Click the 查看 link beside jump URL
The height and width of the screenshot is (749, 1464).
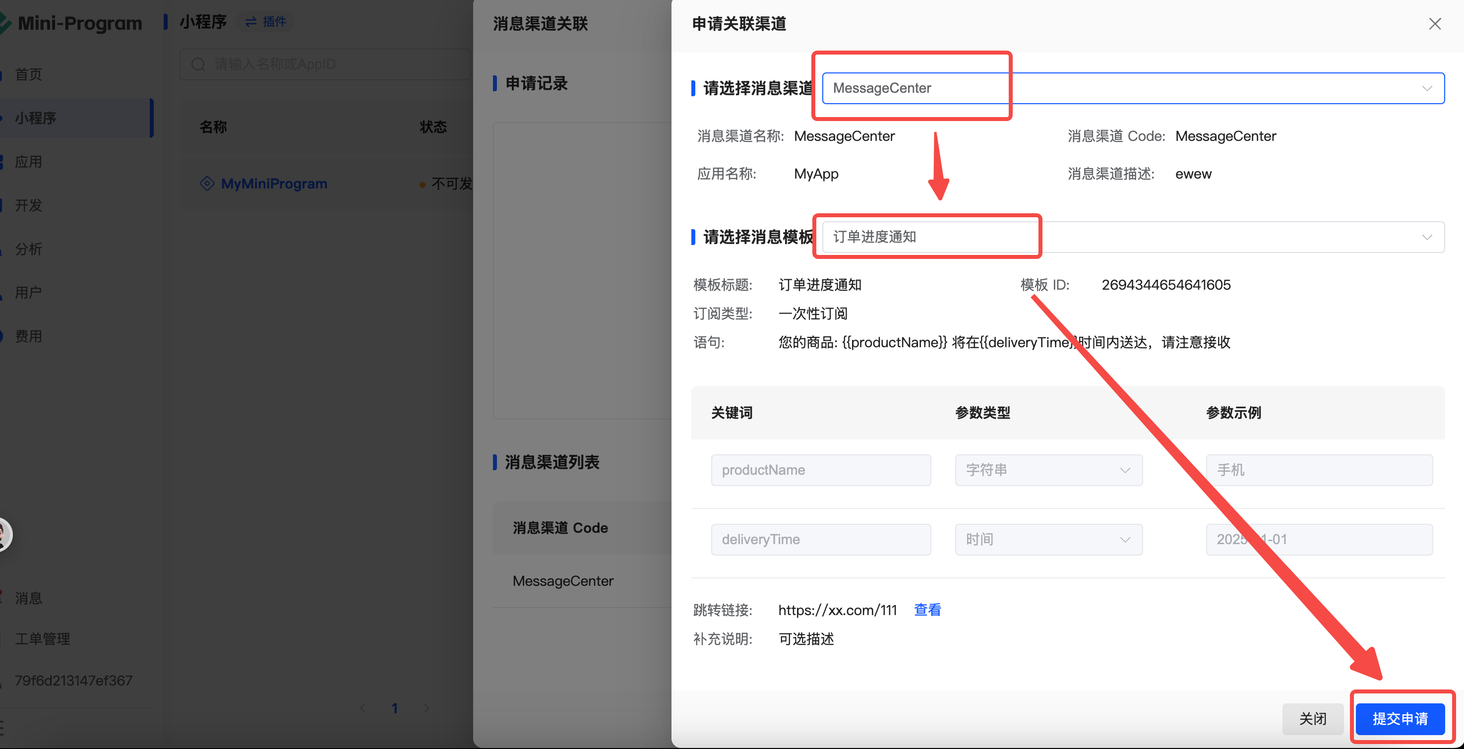point(927,610)
